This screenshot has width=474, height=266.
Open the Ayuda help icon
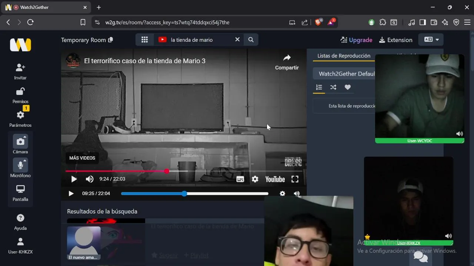coord(20,218)
